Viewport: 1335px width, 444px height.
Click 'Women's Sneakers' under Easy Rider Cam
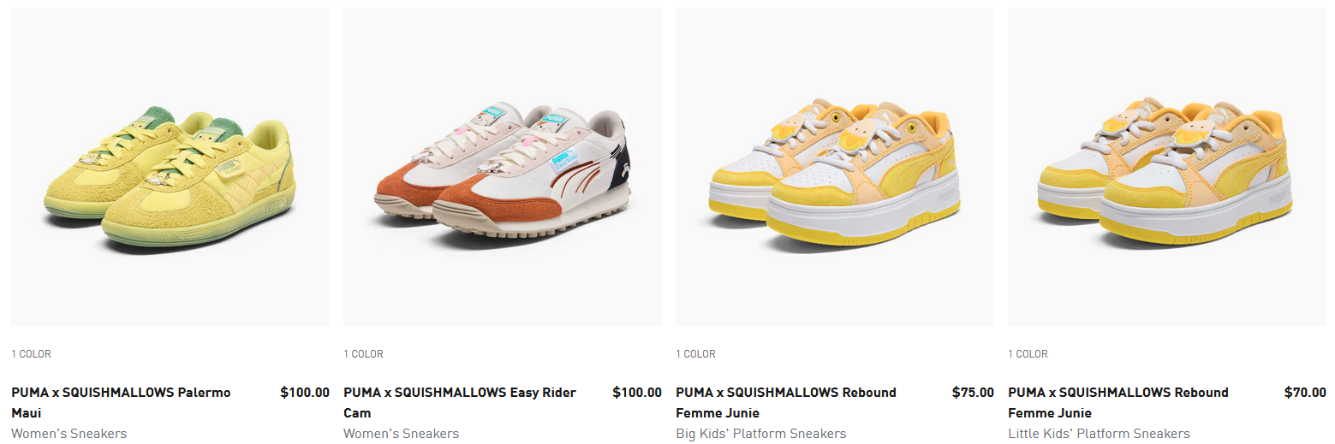coord(401,434)
